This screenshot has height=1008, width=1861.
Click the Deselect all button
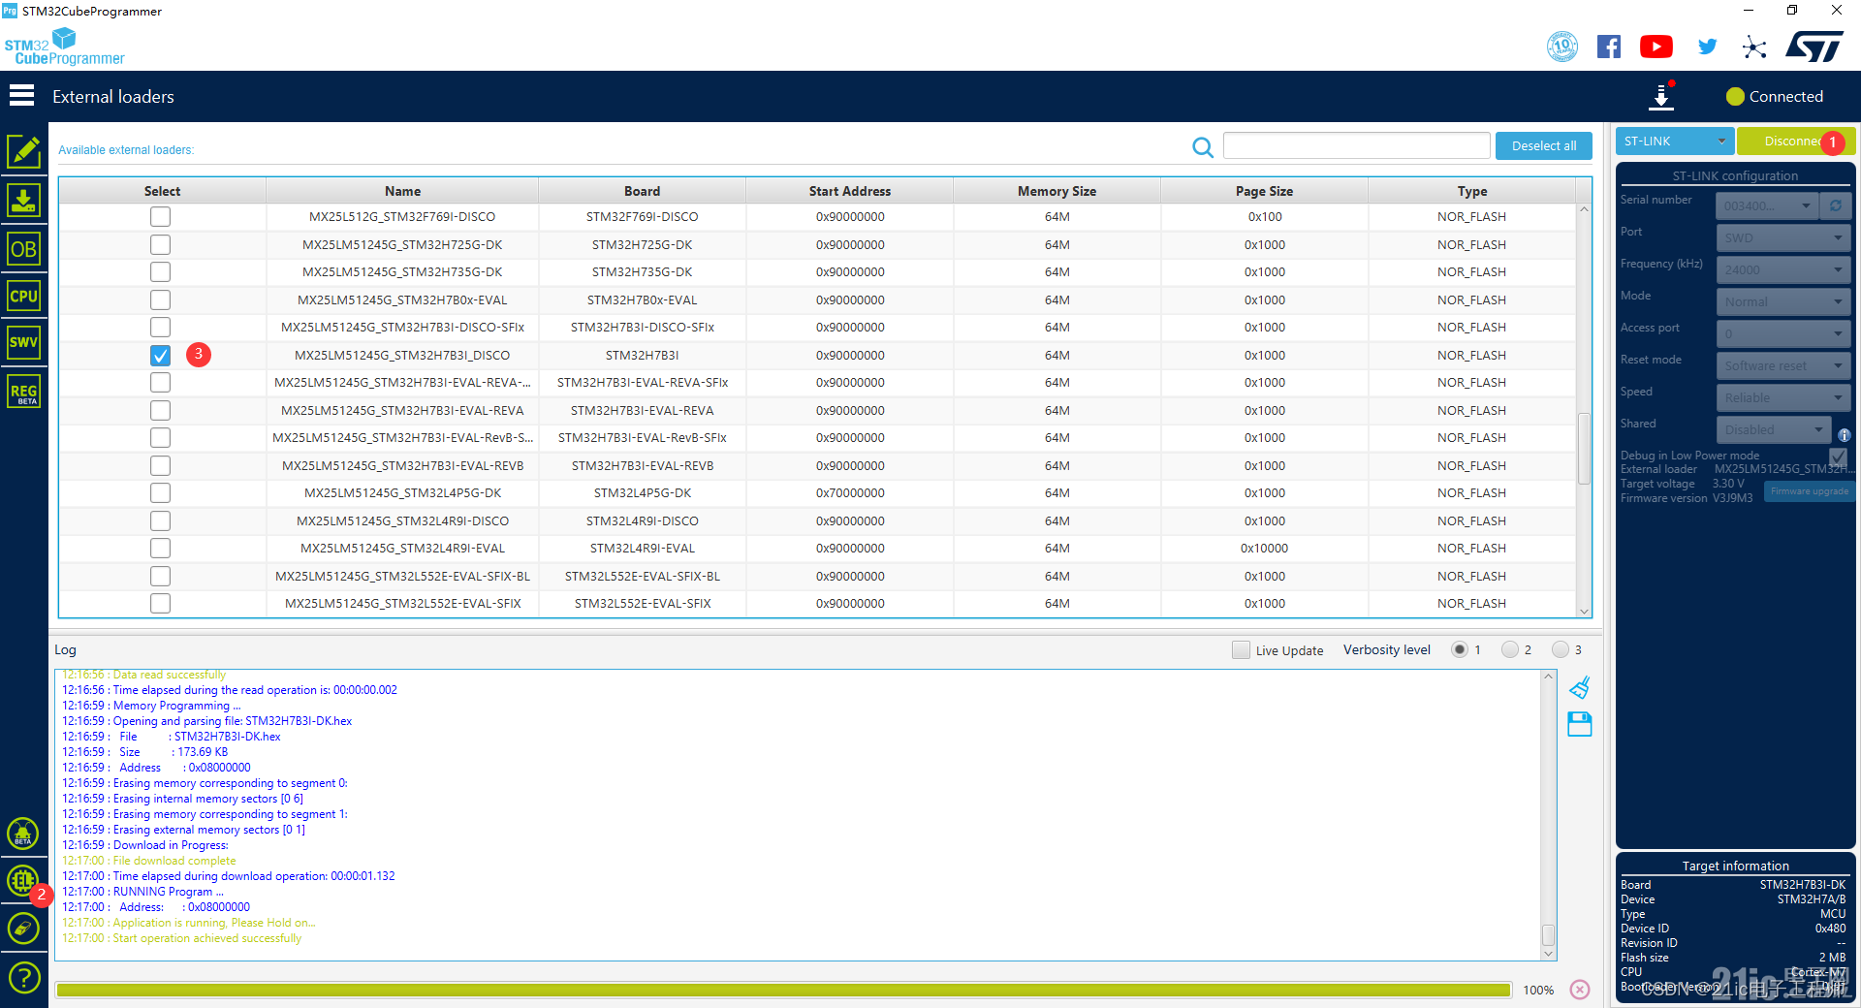pyautogui.click(x=1544, y=146)
